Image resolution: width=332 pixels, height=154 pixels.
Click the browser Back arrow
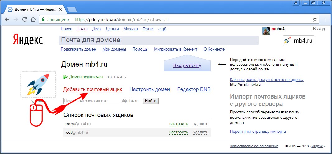(x=7, y=20)
